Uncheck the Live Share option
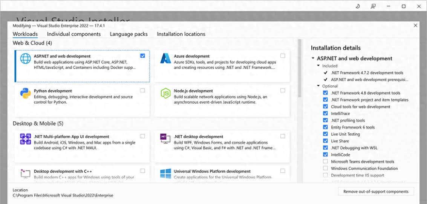Viewport: 427px width, 204px height. [x=325, y=141]
